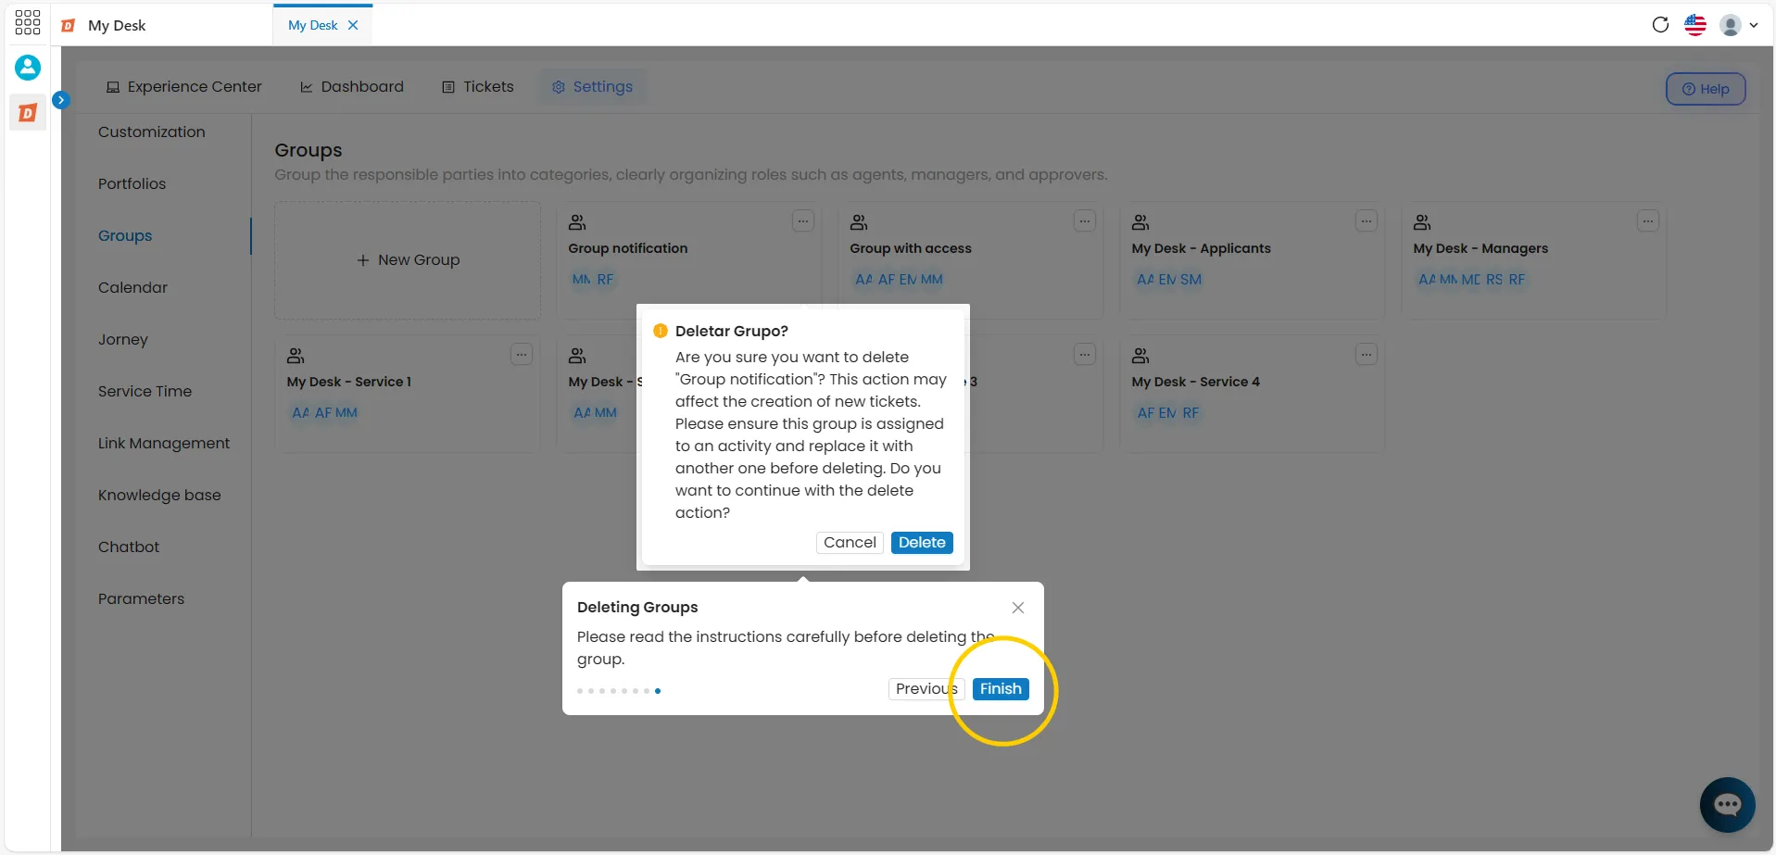Viewport: 1776px width, 855px height.
Task: Switch to the My Desk tab
Action: [x=313, y=25]
